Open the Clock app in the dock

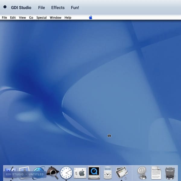66,173
